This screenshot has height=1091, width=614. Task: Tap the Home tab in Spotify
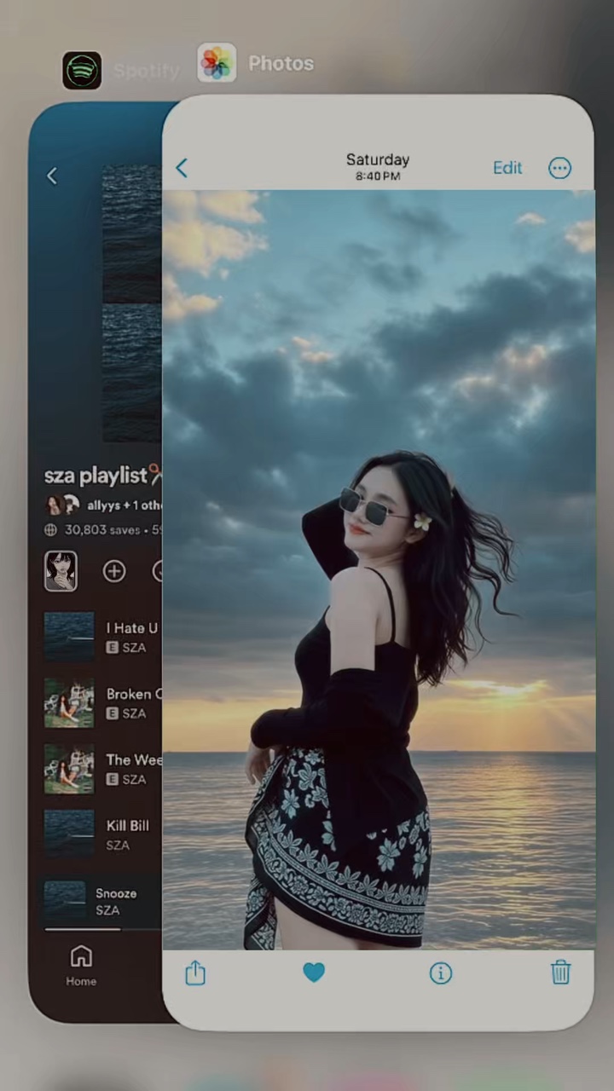point(81,966)
